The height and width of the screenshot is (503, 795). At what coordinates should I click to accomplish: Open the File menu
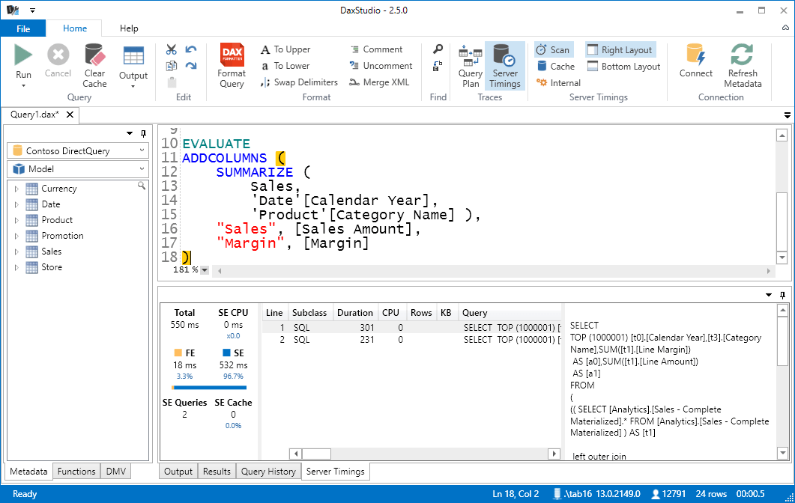coord(23,28)
